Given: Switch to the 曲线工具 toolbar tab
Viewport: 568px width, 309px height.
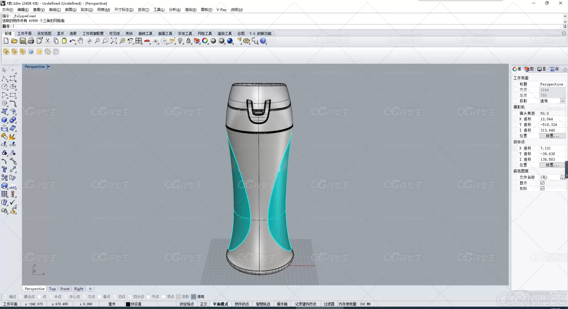Looking at the screenshot, I should (145, 34).
